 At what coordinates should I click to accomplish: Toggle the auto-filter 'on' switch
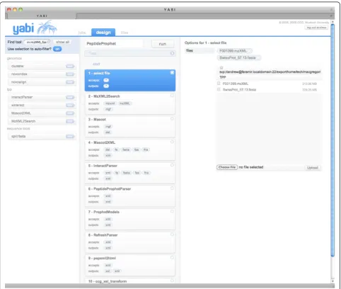click(57, 49)
